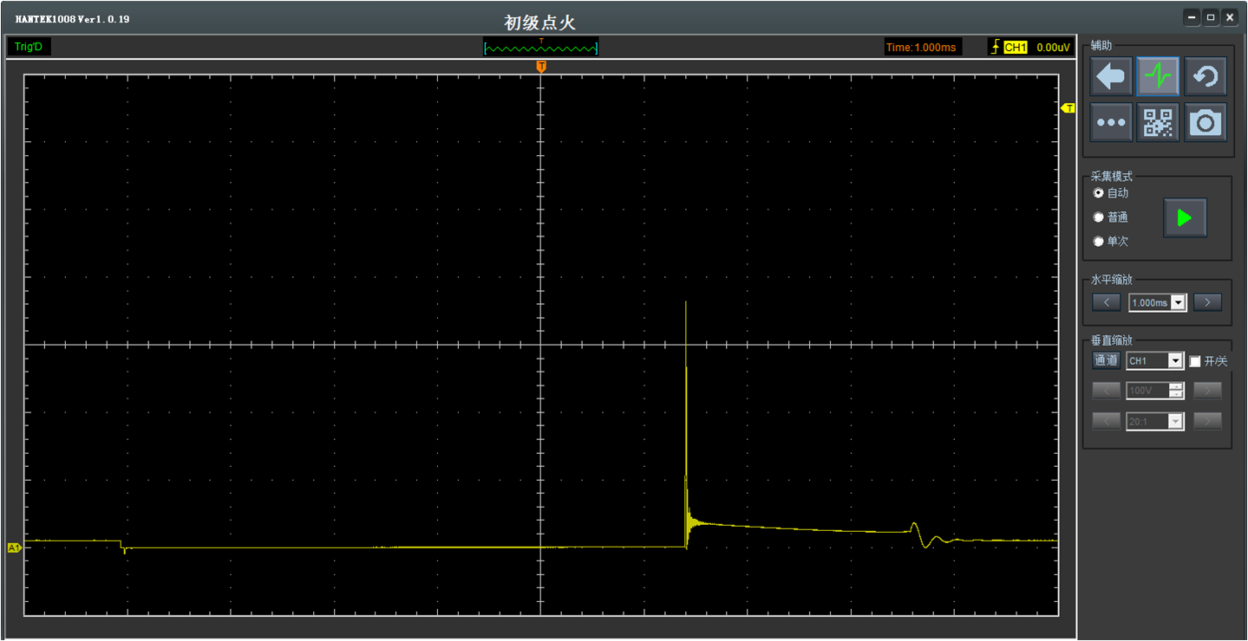Image resolution: width=1248 pixels, height=641 pixels.
Task: Take a screenshot with the camera icon
Action: click(1205, 123)
